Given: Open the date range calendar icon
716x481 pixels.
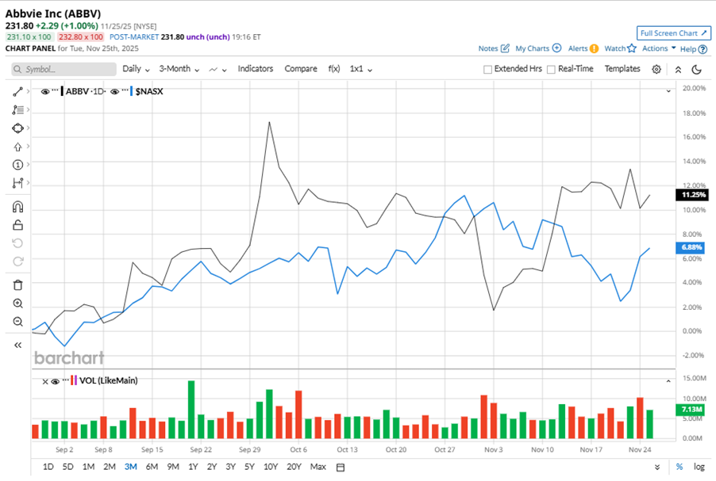Looking at the screenshot, I should click(341, 468).
